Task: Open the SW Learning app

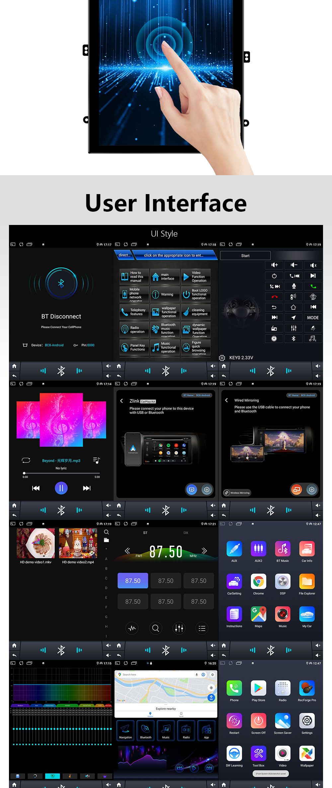Action: coord(234,753)
